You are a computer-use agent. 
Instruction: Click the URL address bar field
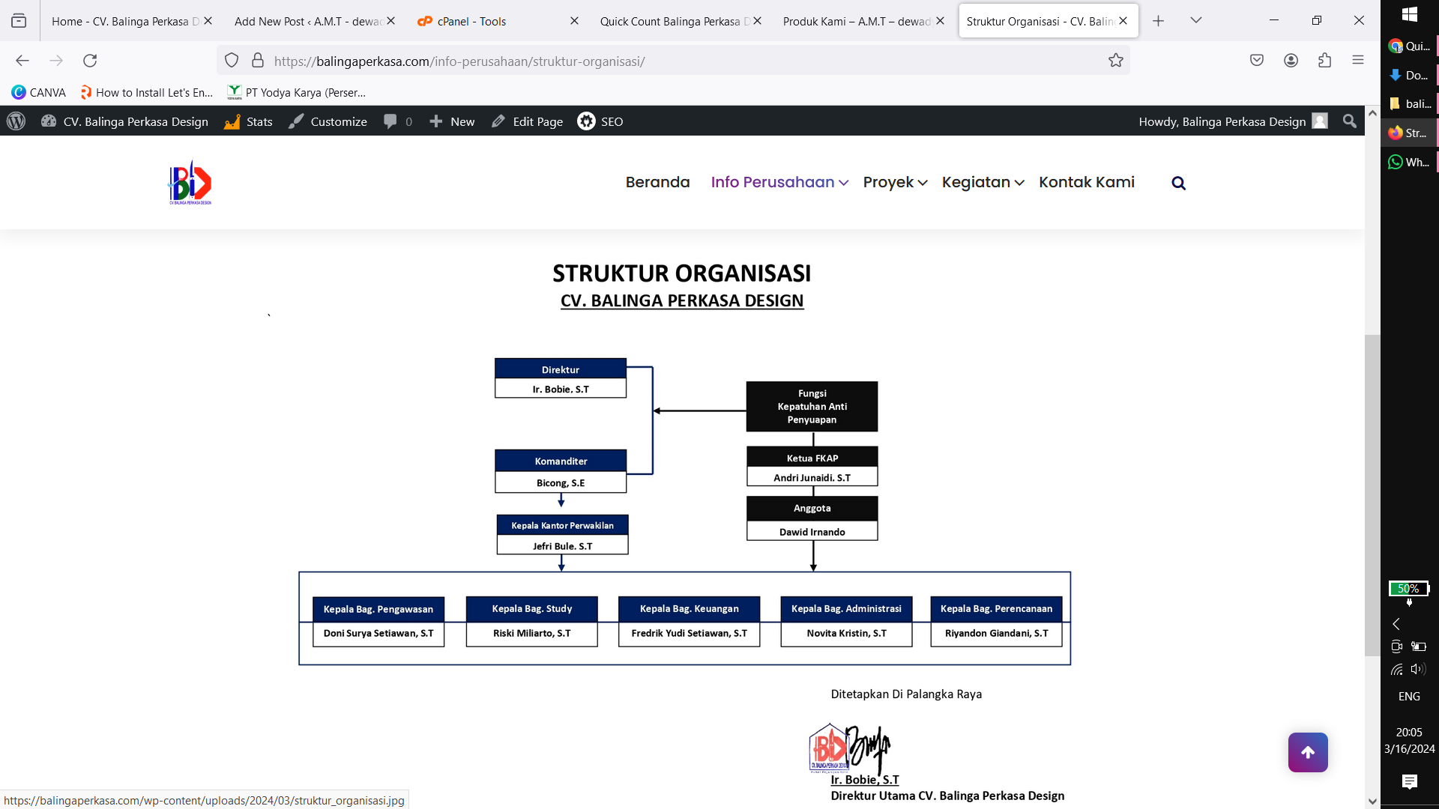click(675, 61)
